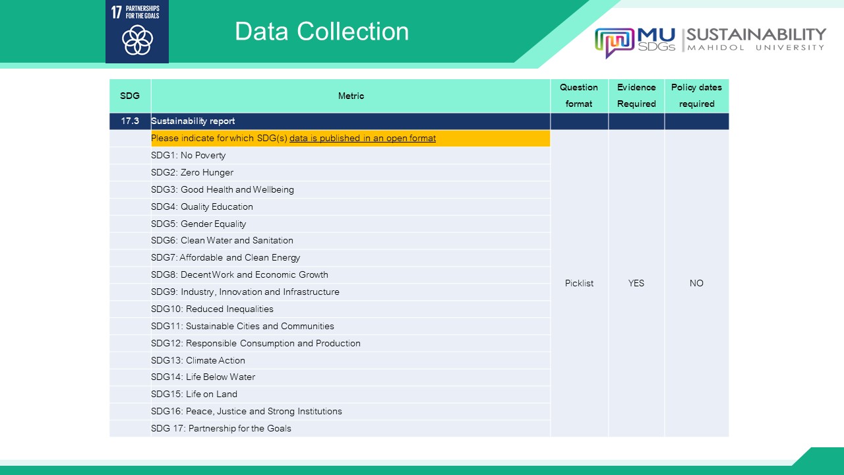The height and width of the screenshot is (475, 844).
Task: Click the Metric column header
Action: point(351,96)
